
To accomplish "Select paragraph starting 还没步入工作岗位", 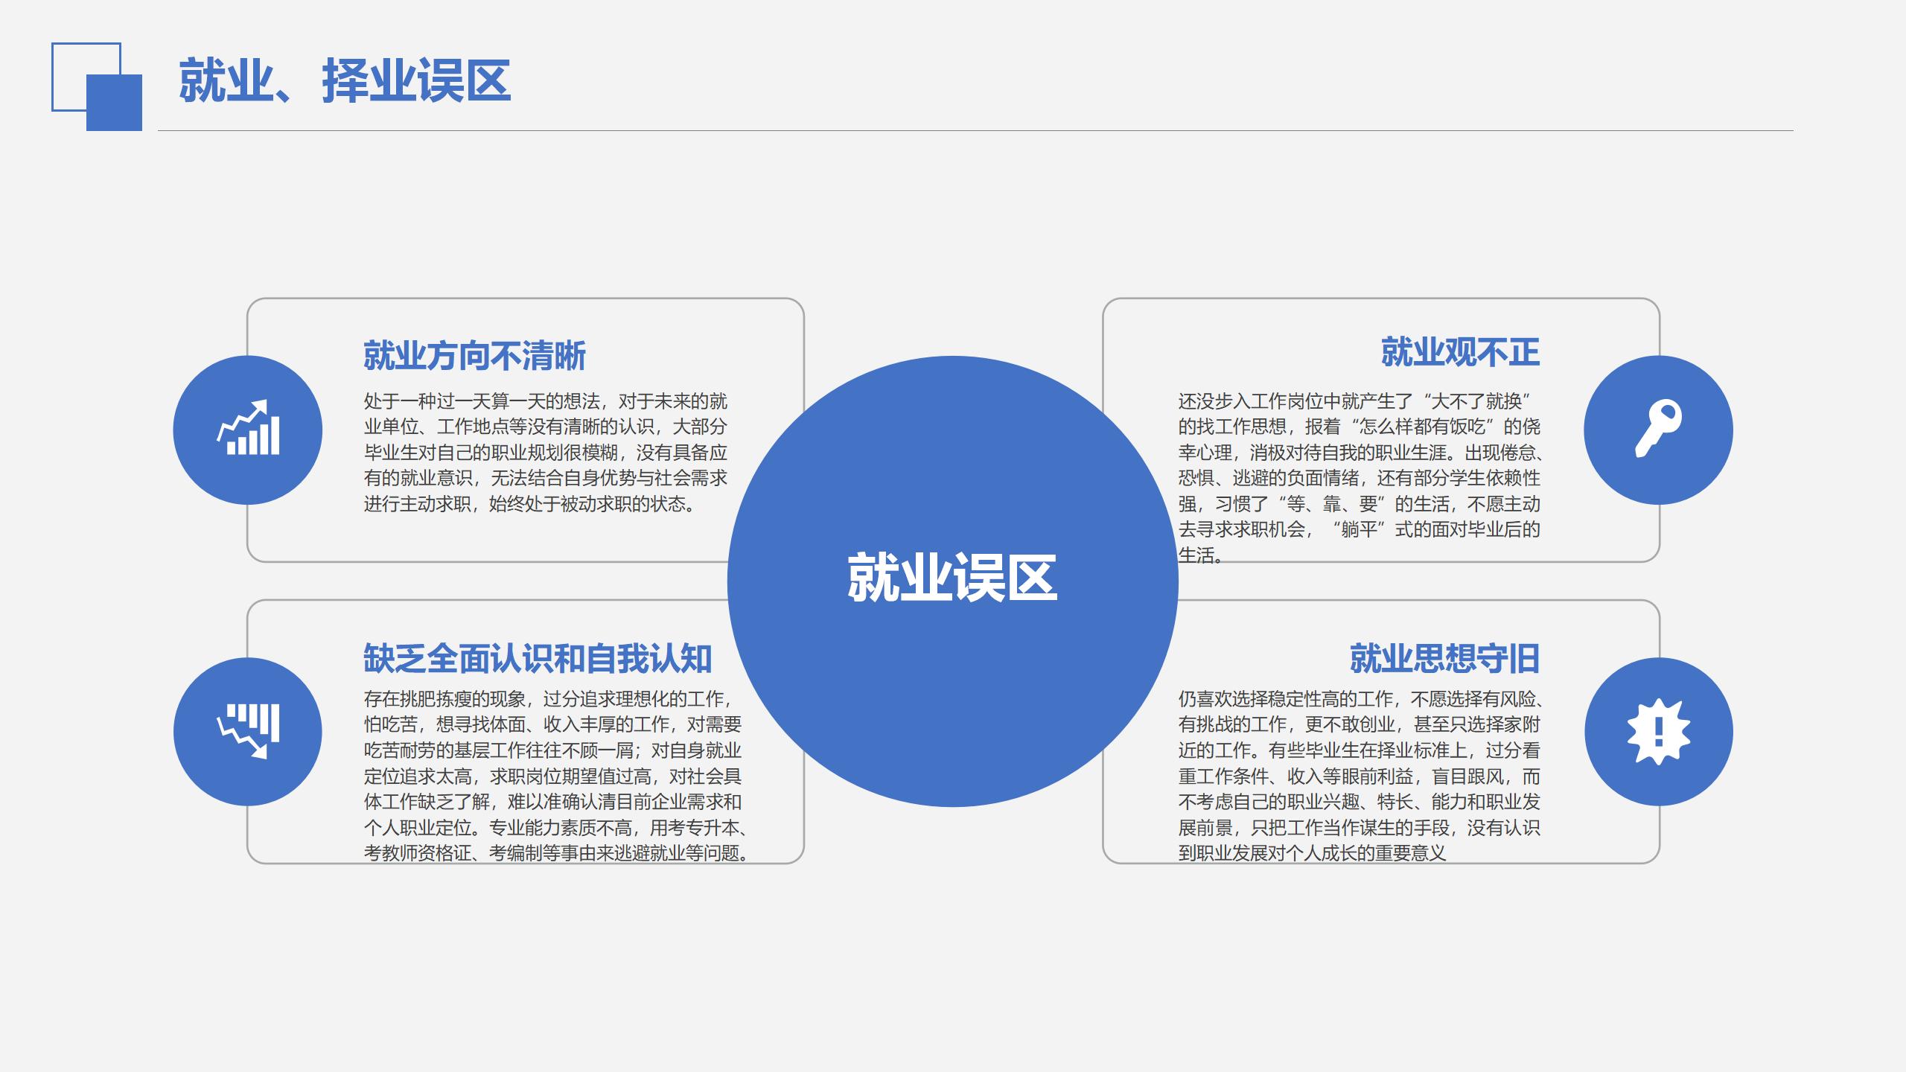I will point(1359,478).
